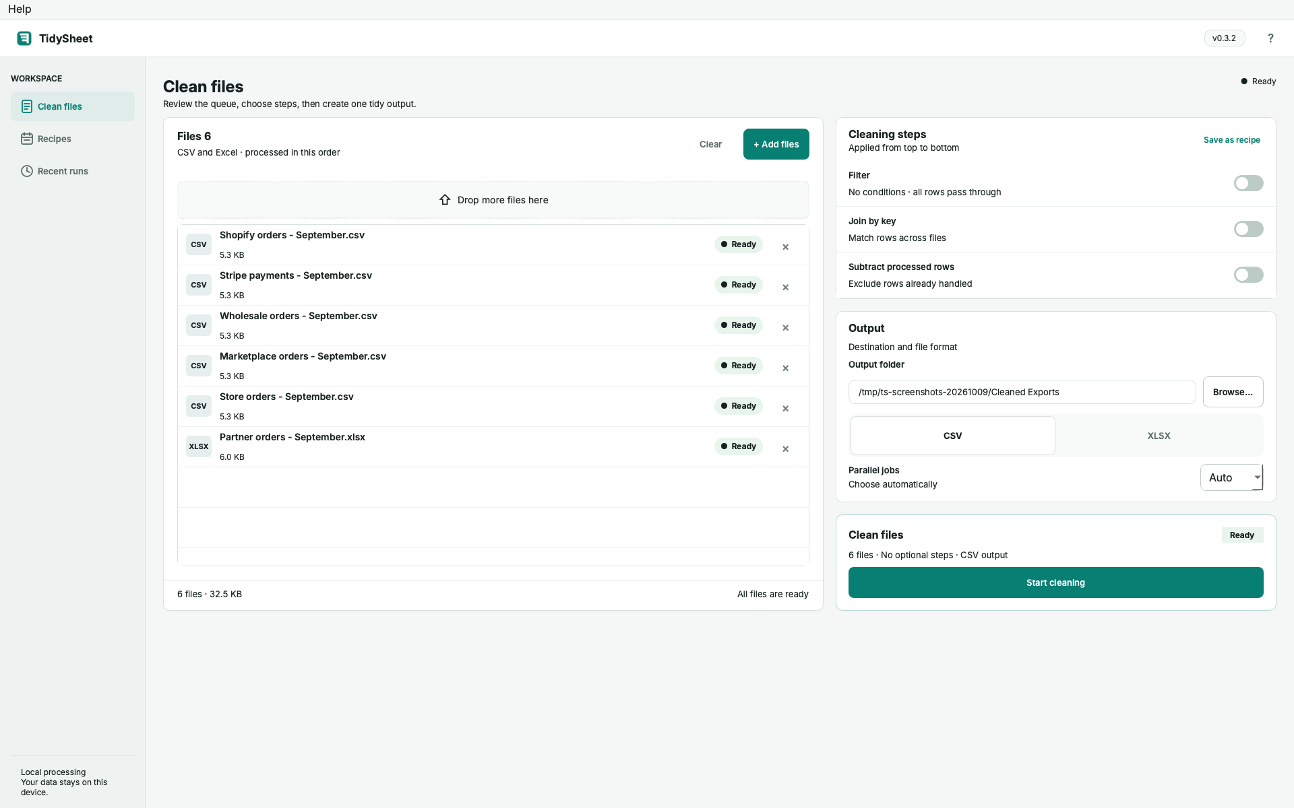Remove Shopify orders - September.csv from queue

tap(785, 247)
